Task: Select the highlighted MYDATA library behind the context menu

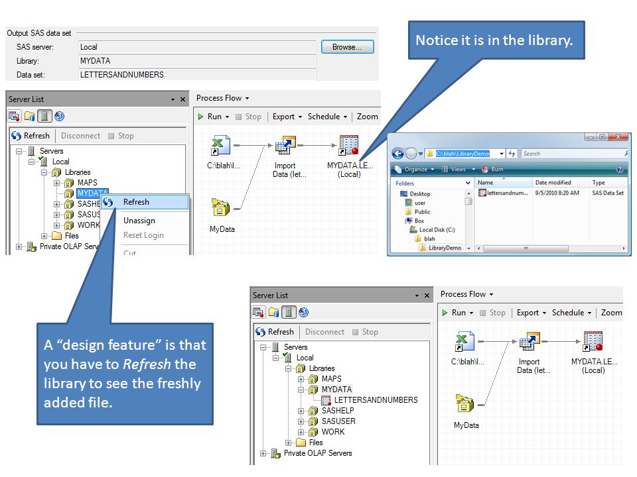Action: [93, 193]
